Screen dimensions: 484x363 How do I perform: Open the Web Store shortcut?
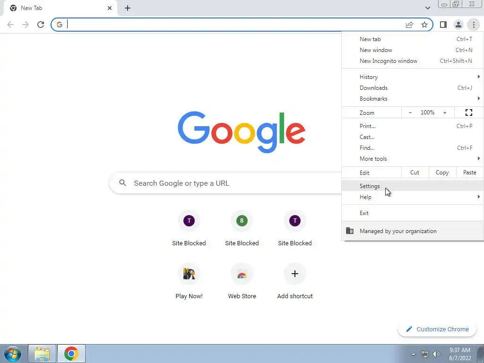point(242,274)
